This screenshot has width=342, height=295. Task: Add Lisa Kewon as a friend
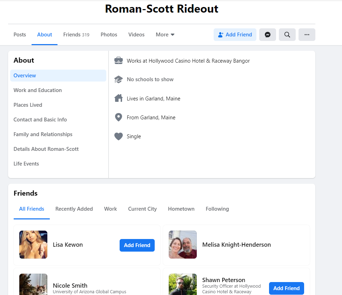137,245
